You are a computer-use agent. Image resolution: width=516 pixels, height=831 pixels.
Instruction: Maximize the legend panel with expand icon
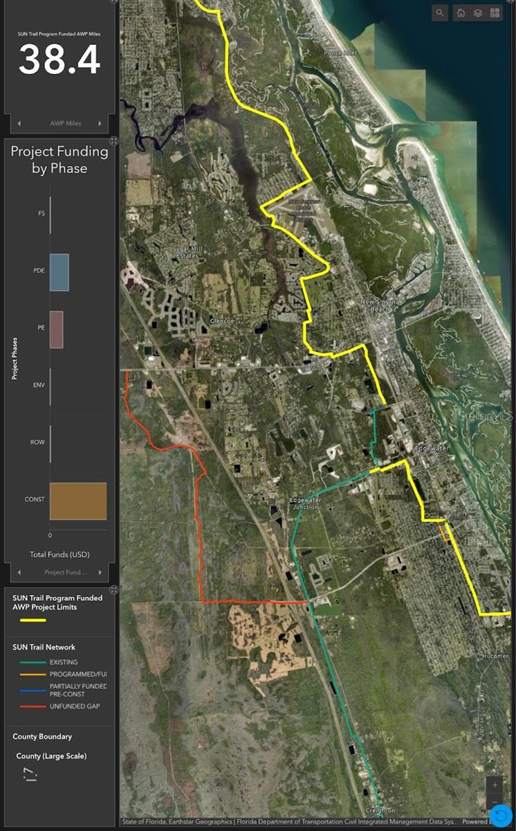point(113,589)
